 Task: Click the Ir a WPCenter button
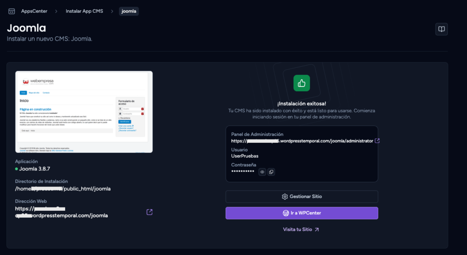point(302,213)
